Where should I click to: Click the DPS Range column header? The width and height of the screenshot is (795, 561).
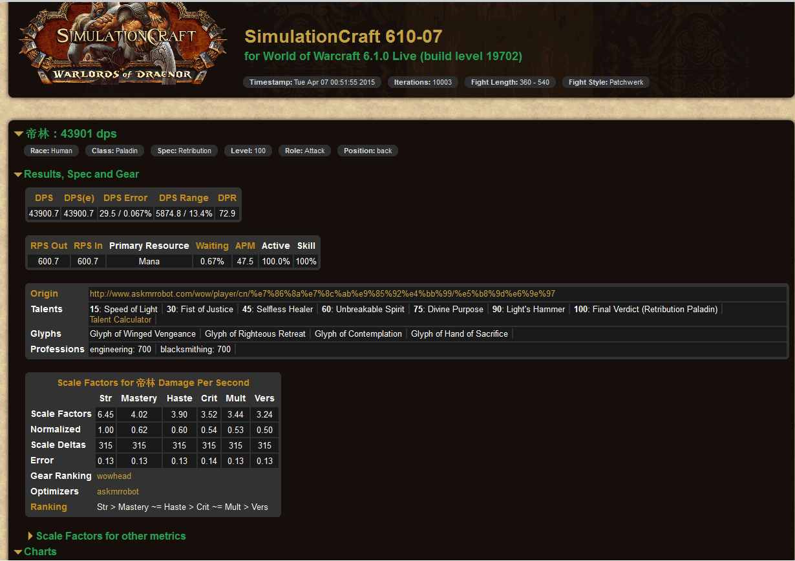pyautogui.click(x=184, y=198)
